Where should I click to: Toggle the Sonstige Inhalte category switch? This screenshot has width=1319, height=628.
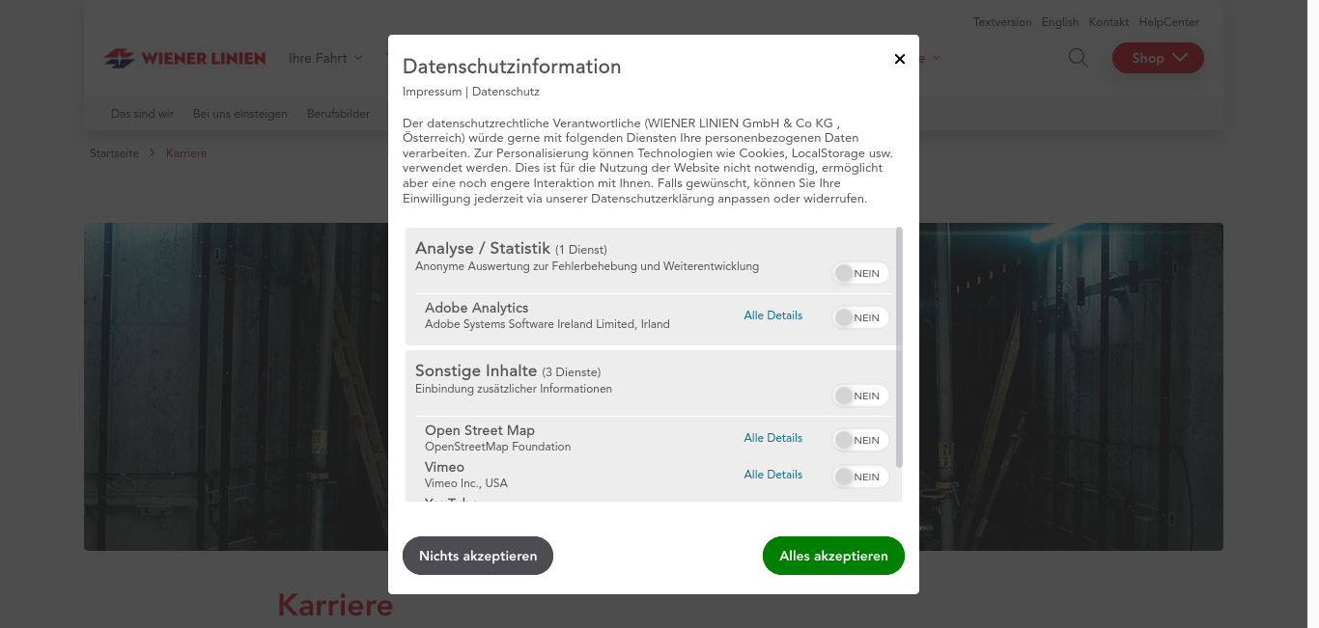coord(859,396)
